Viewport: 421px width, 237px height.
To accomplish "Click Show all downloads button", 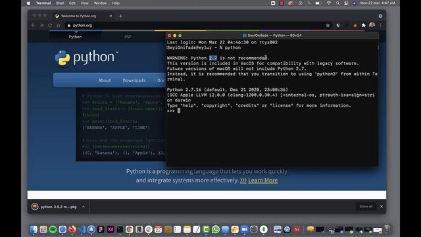I will pyautogui.click(x=366, y=206).
